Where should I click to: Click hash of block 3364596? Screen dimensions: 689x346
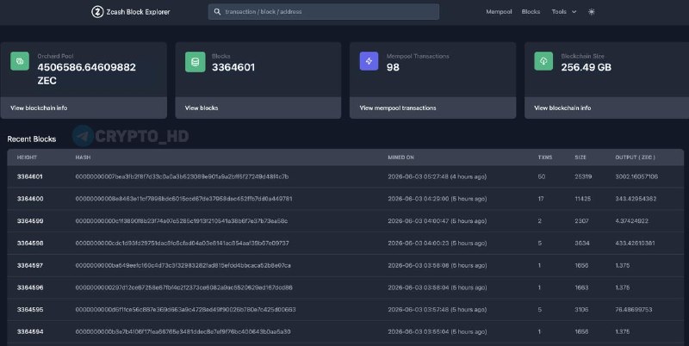[x=183, y=287]
